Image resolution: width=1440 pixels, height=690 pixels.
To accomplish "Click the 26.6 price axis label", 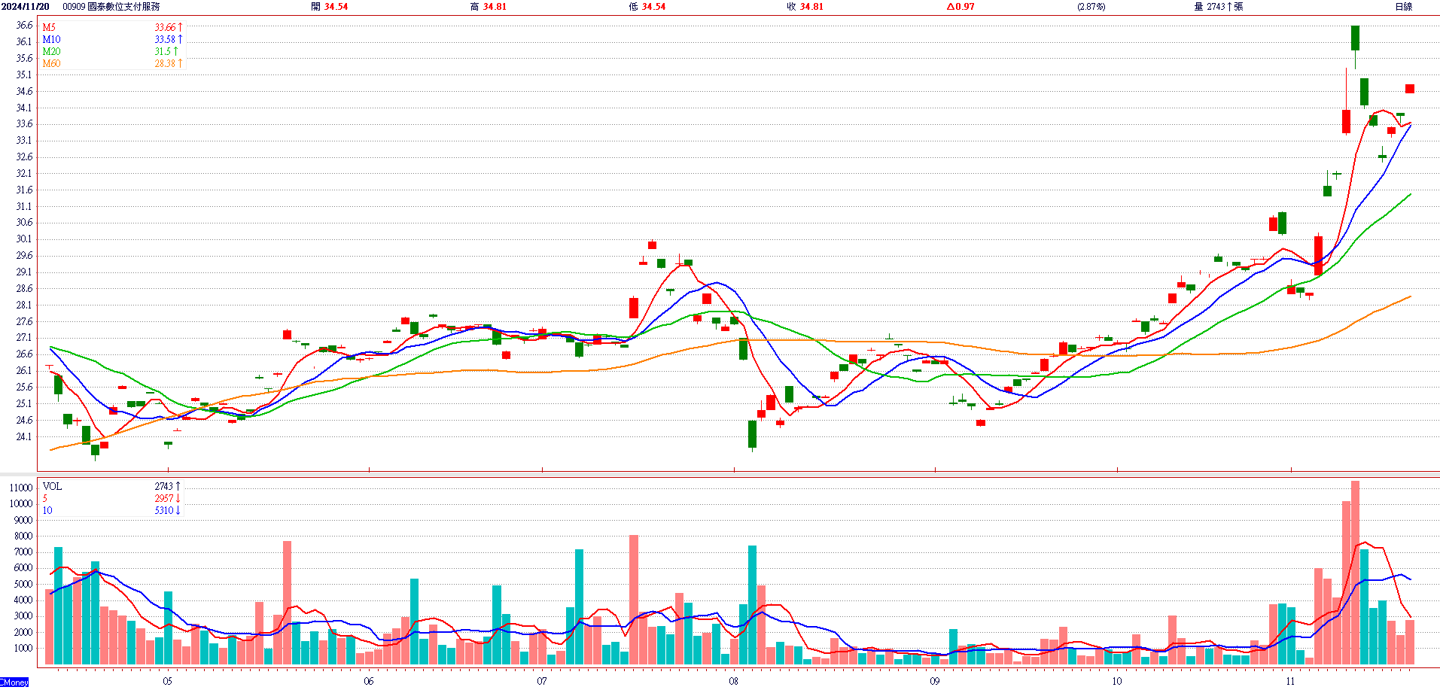I will point(24,354).
